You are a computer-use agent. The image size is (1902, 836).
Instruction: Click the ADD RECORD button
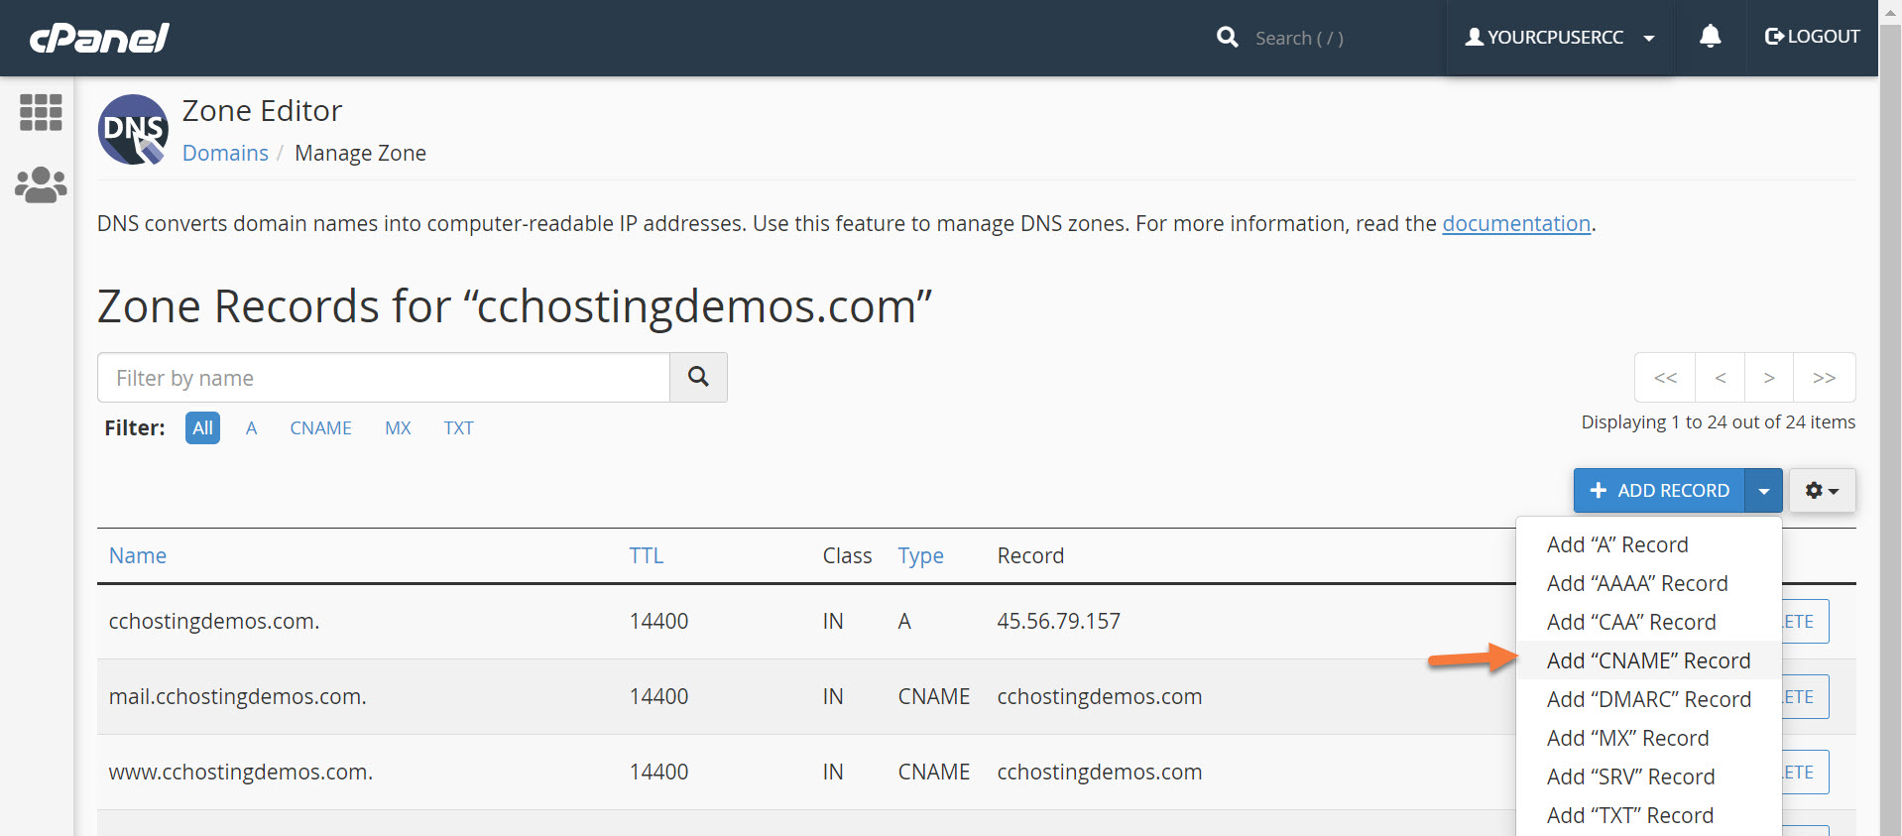pos(1659,491)
